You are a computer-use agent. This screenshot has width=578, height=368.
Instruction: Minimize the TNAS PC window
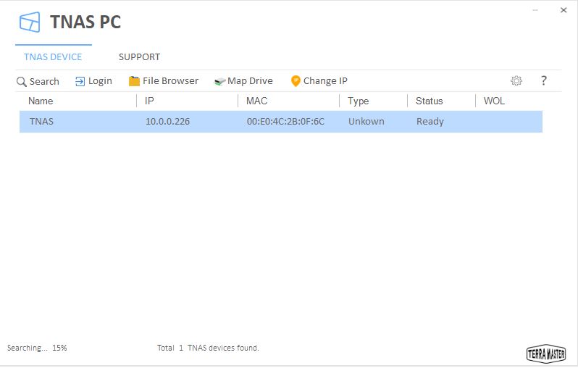(535, 10)
